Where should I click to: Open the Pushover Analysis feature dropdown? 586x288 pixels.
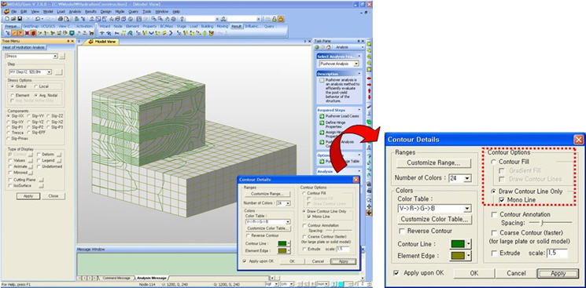pyautogui.click(x=356, y=64)
